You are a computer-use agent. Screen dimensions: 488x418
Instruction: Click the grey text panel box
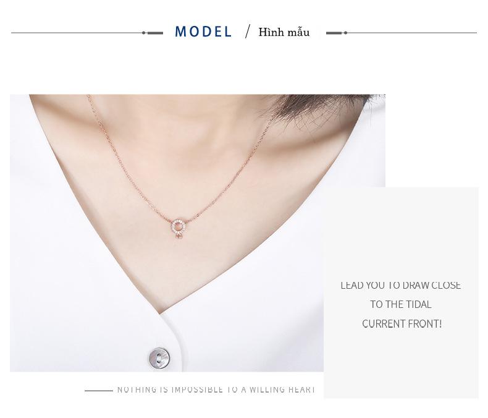[x=401, y=292]
